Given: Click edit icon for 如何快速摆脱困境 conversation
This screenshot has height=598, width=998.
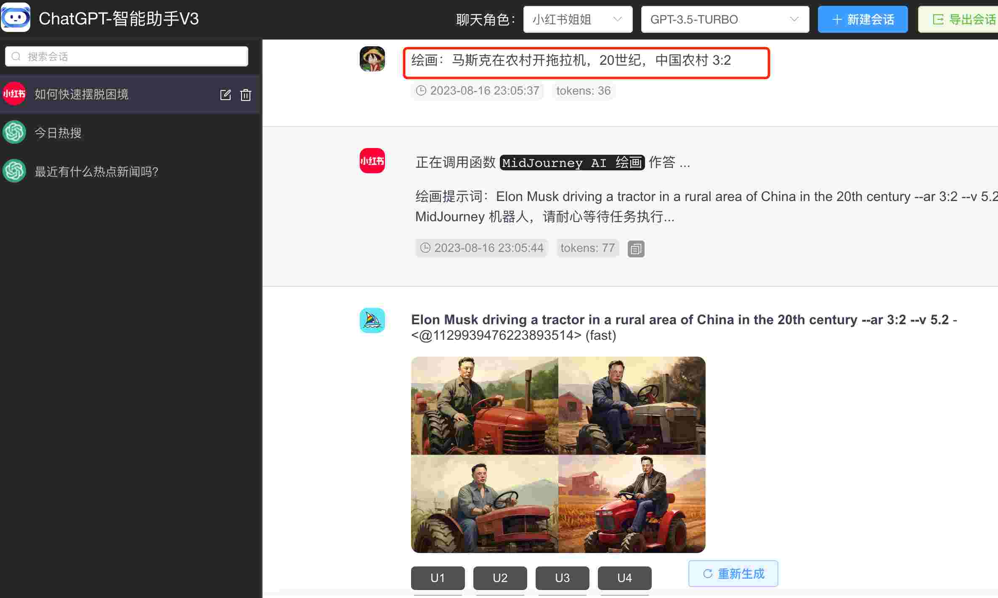Looking at the screenshot, I should click(226, 95).
